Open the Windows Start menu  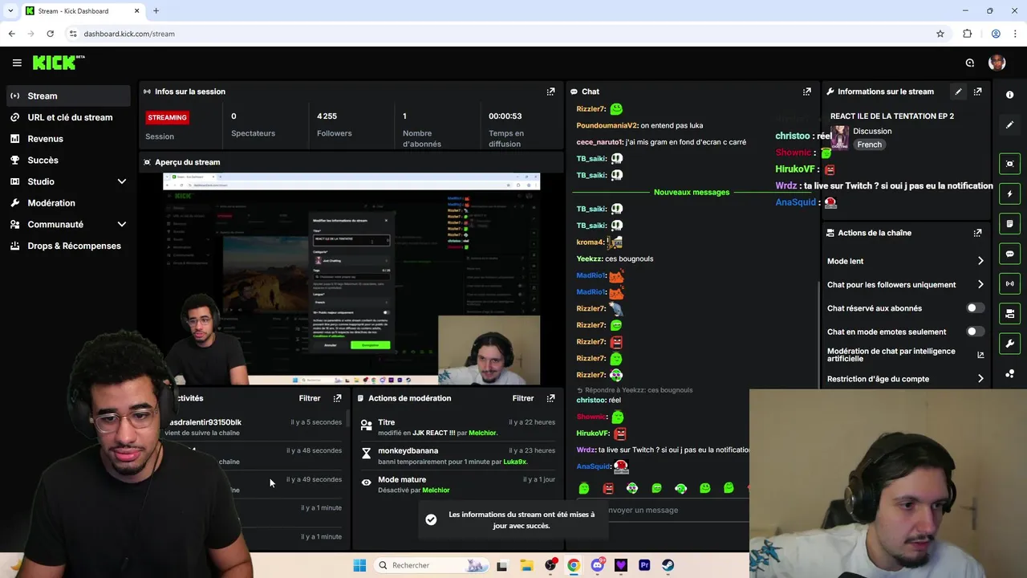(x=359, y=565)
